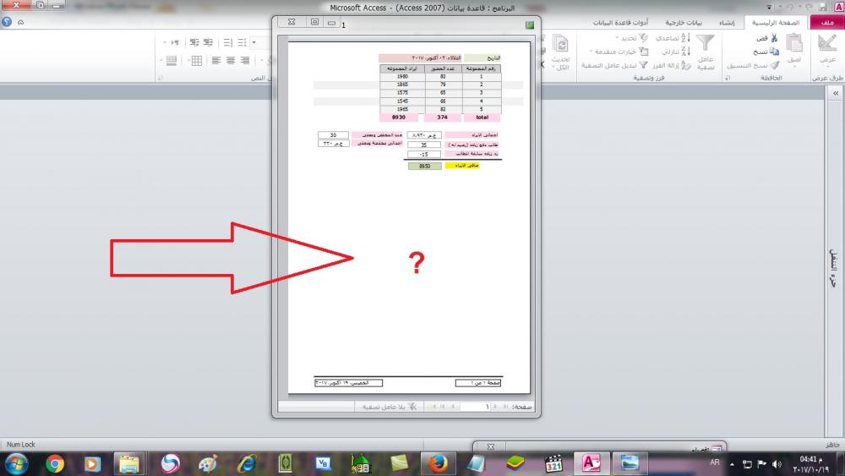
Task: Click the Refresh All (تحديث الكل) icon
Action: click(x=560, y=43)
